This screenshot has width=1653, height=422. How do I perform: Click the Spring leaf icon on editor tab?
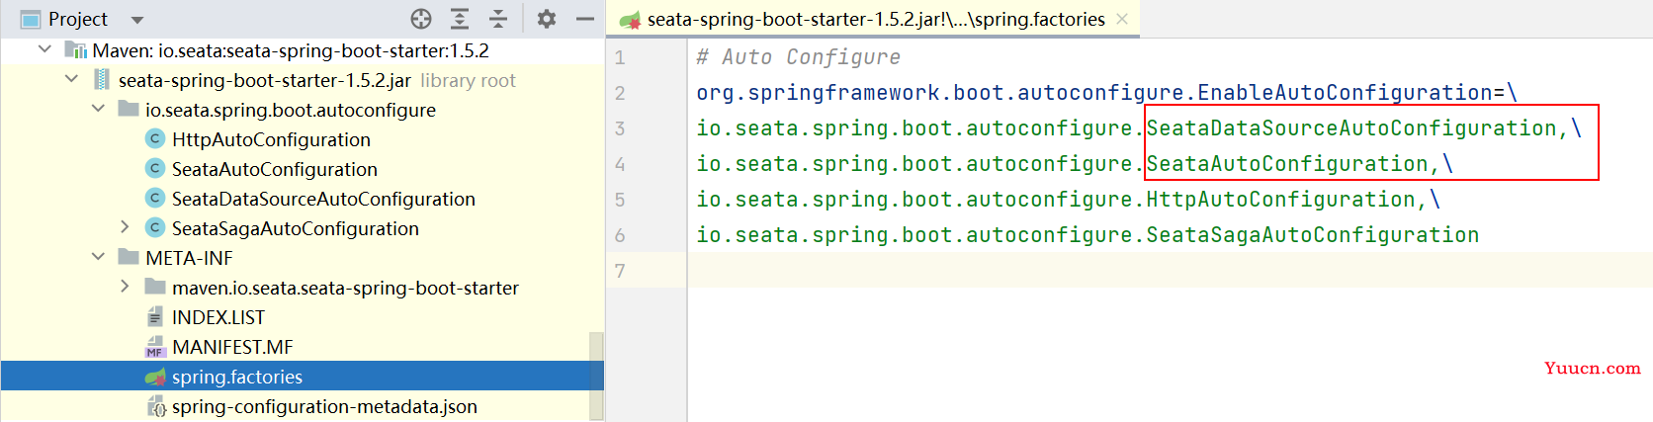tap(630, 20)
